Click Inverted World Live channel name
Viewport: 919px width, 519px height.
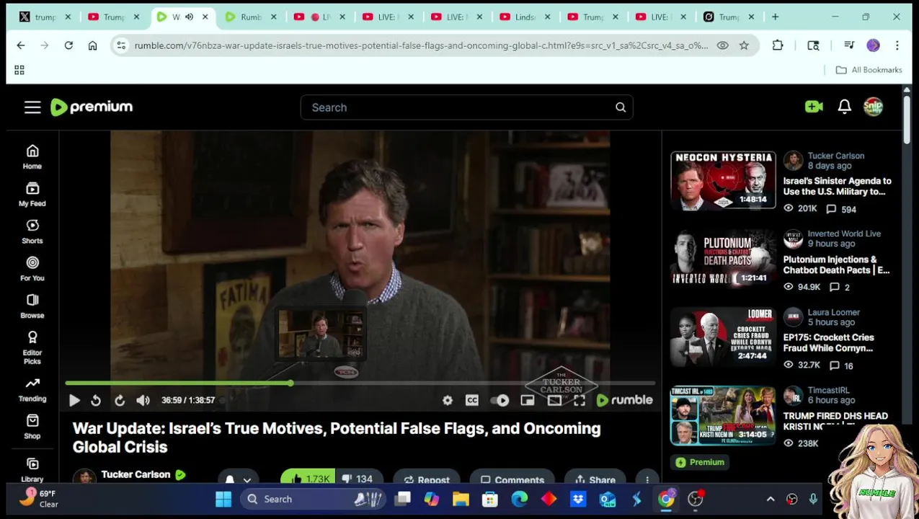(844, 234)
